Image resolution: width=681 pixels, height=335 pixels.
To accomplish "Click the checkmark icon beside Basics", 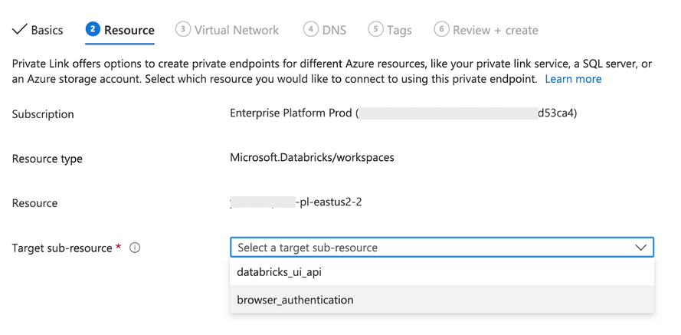I will tap(19, 30).
